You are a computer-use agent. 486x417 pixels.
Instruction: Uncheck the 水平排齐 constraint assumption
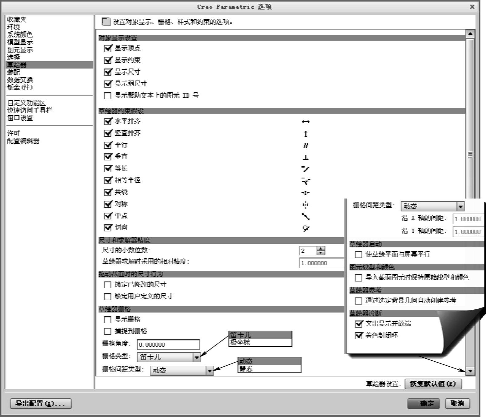[x=108, y=121]
